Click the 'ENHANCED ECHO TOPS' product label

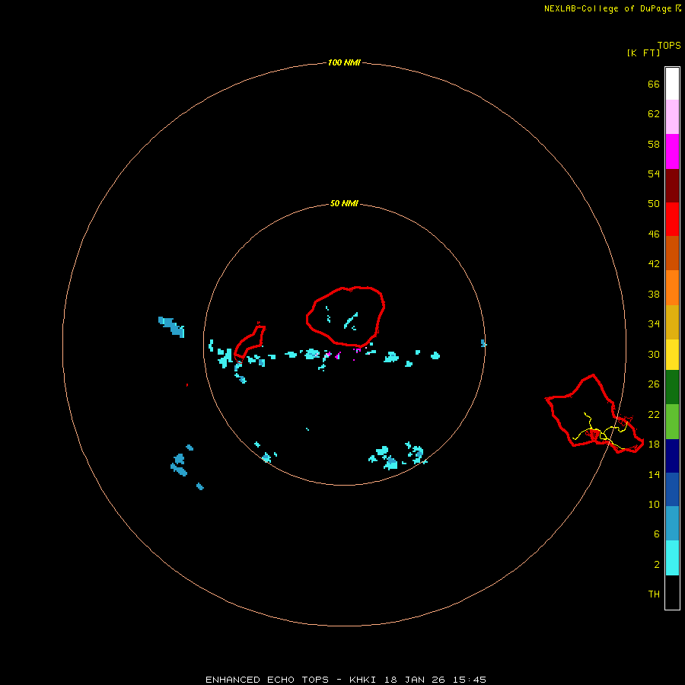pyautogui.click(x=267, y=680)
